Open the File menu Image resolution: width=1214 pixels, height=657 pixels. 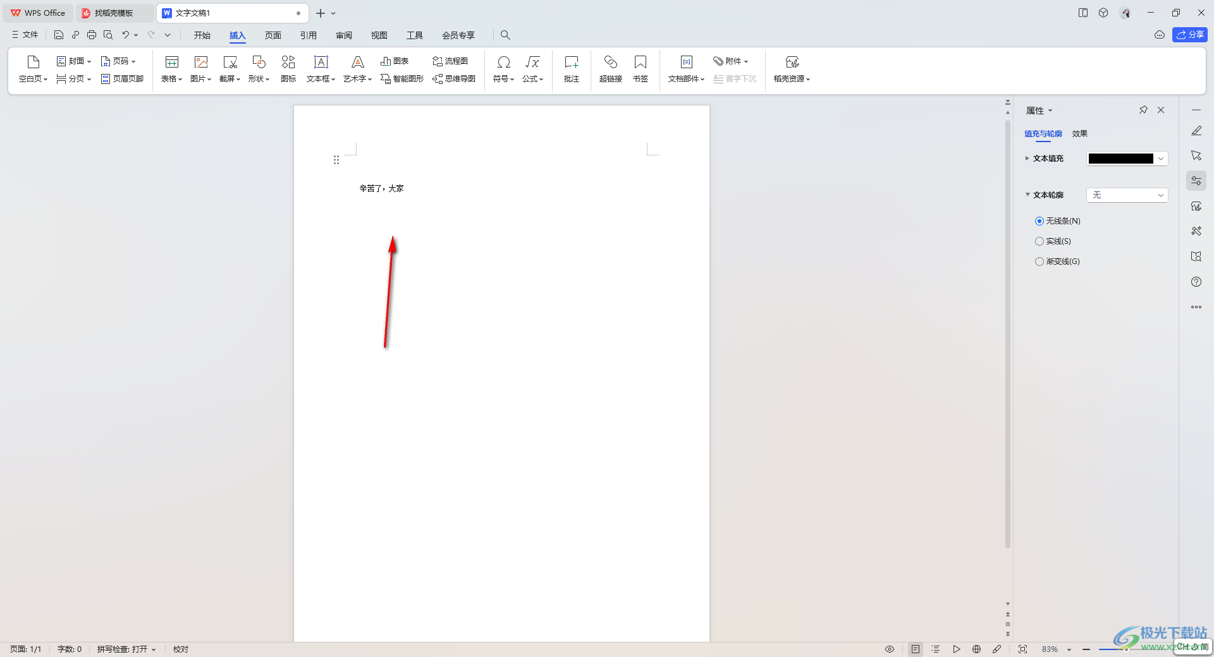point(25,35)
